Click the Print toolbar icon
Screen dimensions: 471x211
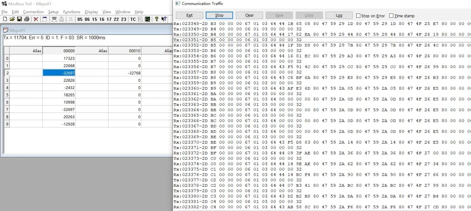(x=27, y=19)
